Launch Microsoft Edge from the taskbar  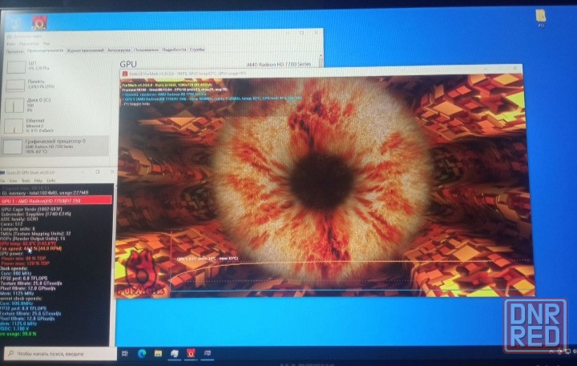point(142,353)
